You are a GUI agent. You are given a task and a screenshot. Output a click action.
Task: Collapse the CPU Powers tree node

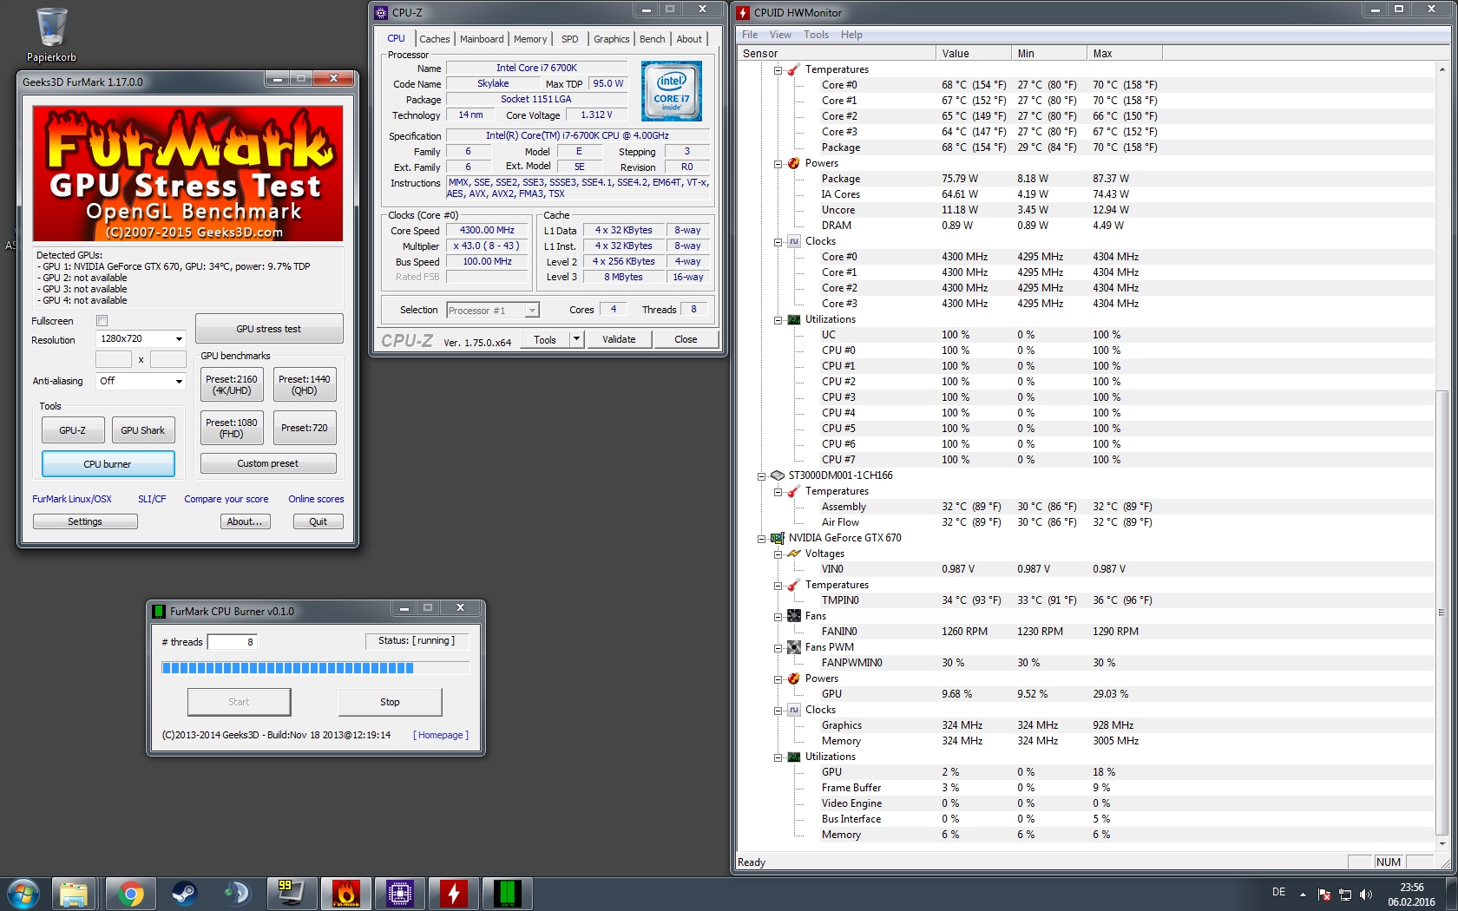(x=778, y=163)
